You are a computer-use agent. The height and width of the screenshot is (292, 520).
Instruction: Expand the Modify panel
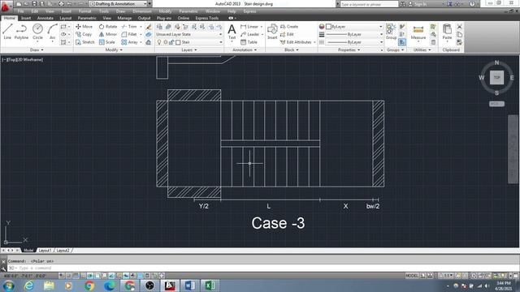pyautogui.click(x=114, y=50)
